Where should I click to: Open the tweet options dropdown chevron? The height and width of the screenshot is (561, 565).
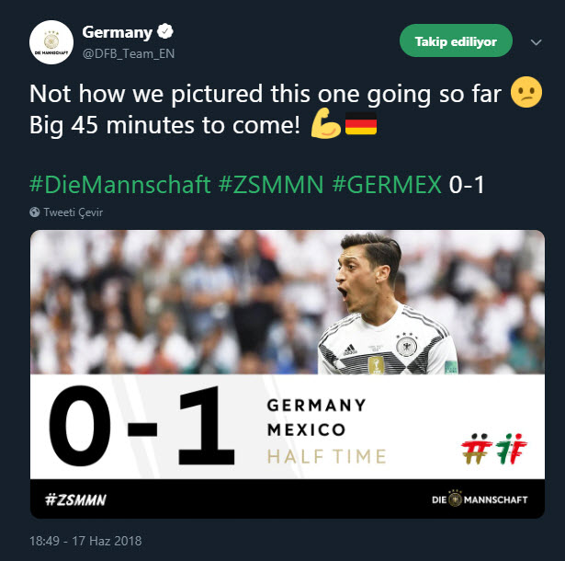(537, 42)
